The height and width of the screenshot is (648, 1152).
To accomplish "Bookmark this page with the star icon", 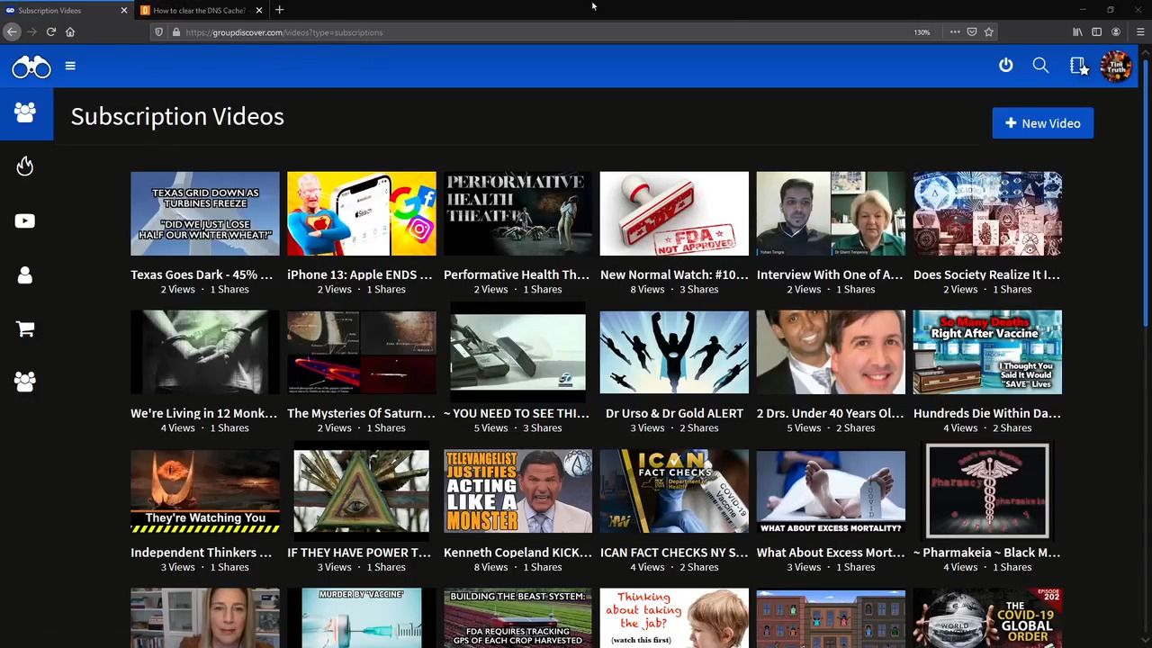I will tap(988, 32).
